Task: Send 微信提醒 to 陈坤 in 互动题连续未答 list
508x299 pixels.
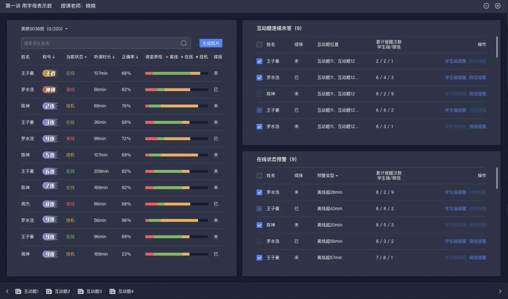Action: click(x=478, y=94)
